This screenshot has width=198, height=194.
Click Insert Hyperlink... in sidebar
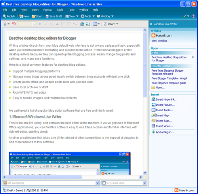[x=164, y=99]
